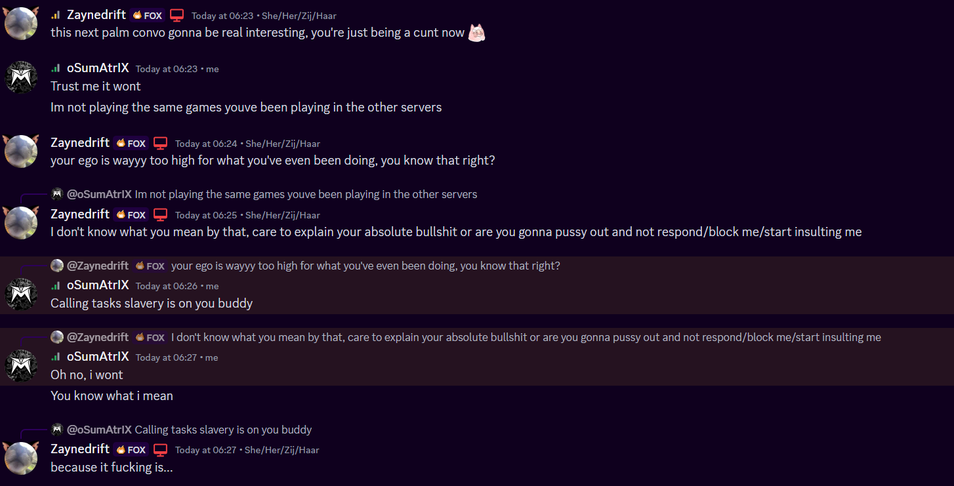The image size is (954, 486).
Task: Click the pig emoji in the first message
Action: (477, 33)
